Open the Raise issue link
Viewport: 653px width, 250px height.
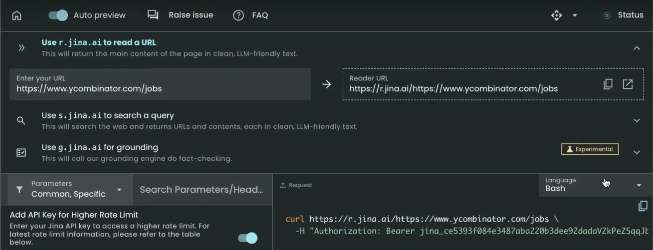tap(191, 15)
